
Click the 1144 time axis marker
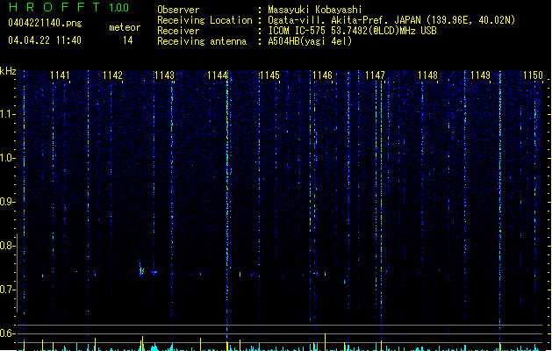click(218, 75)
